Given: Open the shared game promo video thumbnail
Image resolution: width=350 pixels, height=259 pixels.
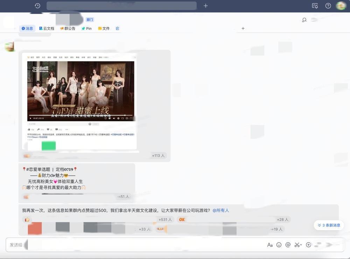Looking at the screenshot, I should (80, 91).
